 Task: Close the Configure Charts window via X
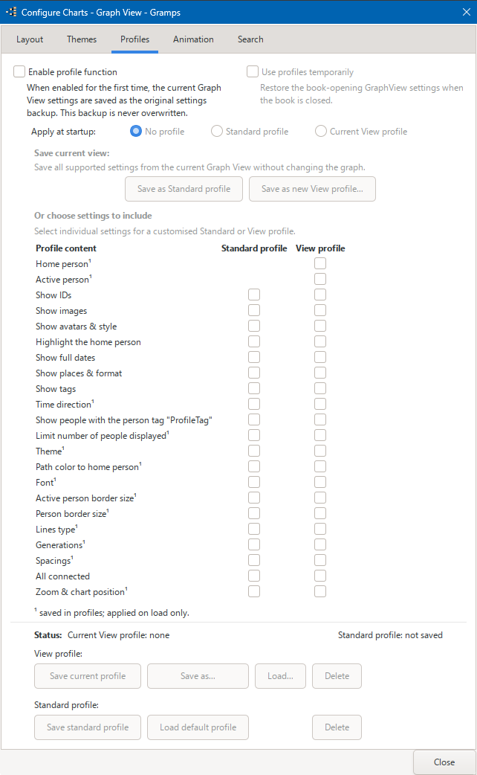[x=466, y=12]
